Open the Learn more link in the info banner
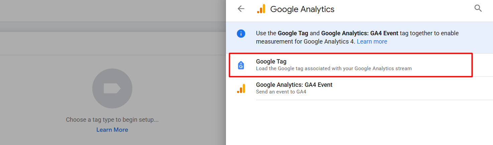 (x=372, y=42)
